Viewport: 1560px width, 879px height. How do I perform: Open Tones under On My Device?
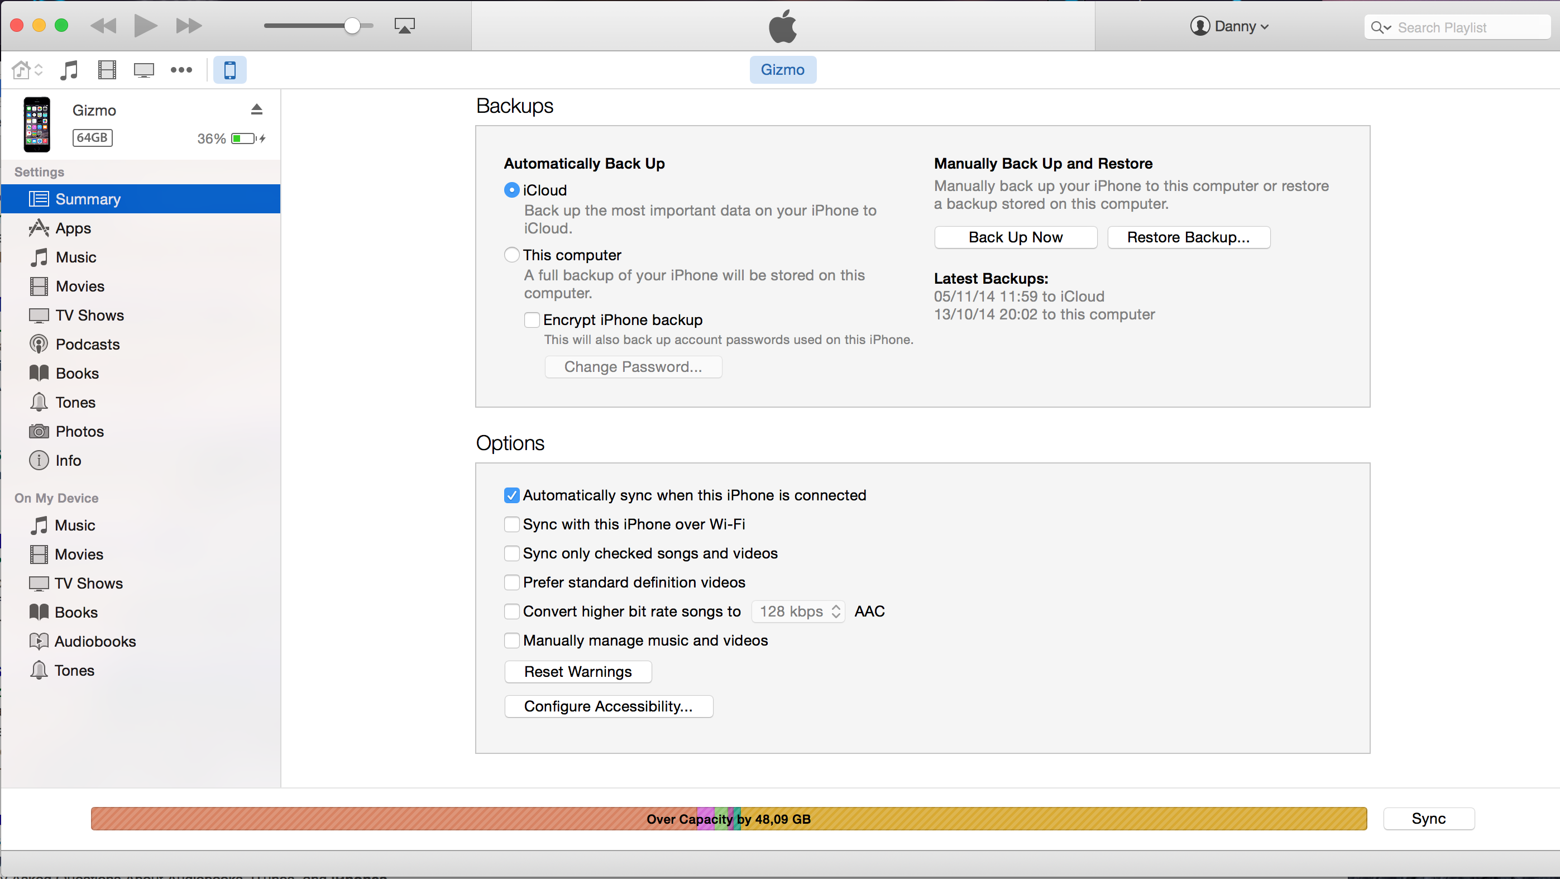click(141, 671)
